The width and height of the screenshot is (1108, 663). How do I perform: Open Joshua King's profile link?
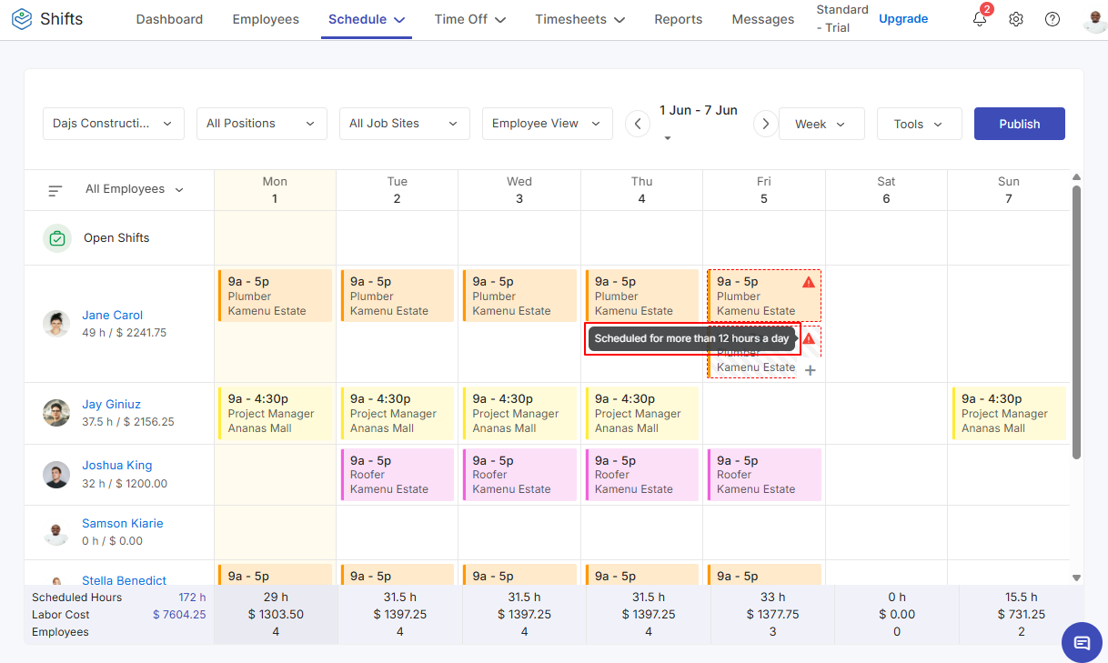[x=117, y=466]
